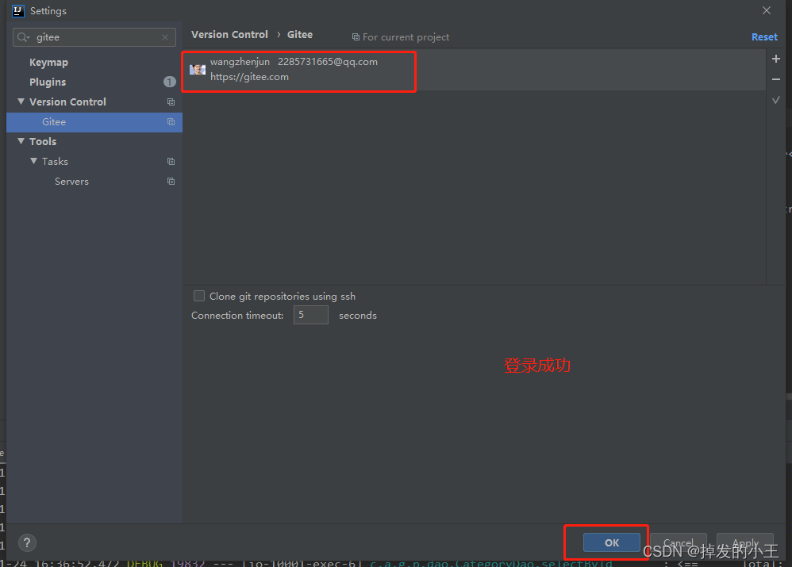Click the project-level icon in Gitee row
Screen dimensions: 792x567
pyautogui.click(x=171, y=121)
